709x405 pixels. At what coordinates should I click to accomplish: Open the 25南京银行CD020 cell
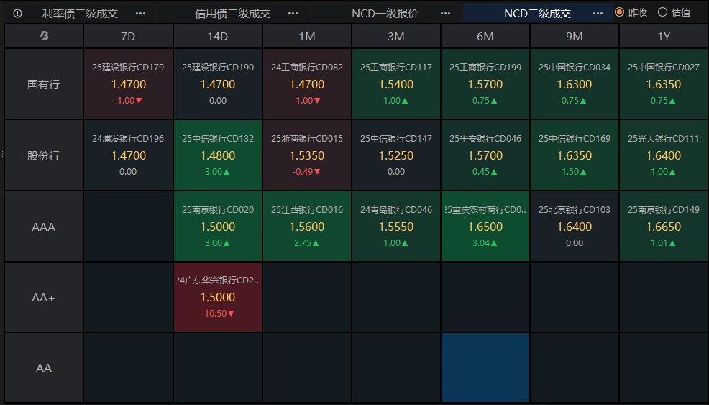(x=217, y=226)
